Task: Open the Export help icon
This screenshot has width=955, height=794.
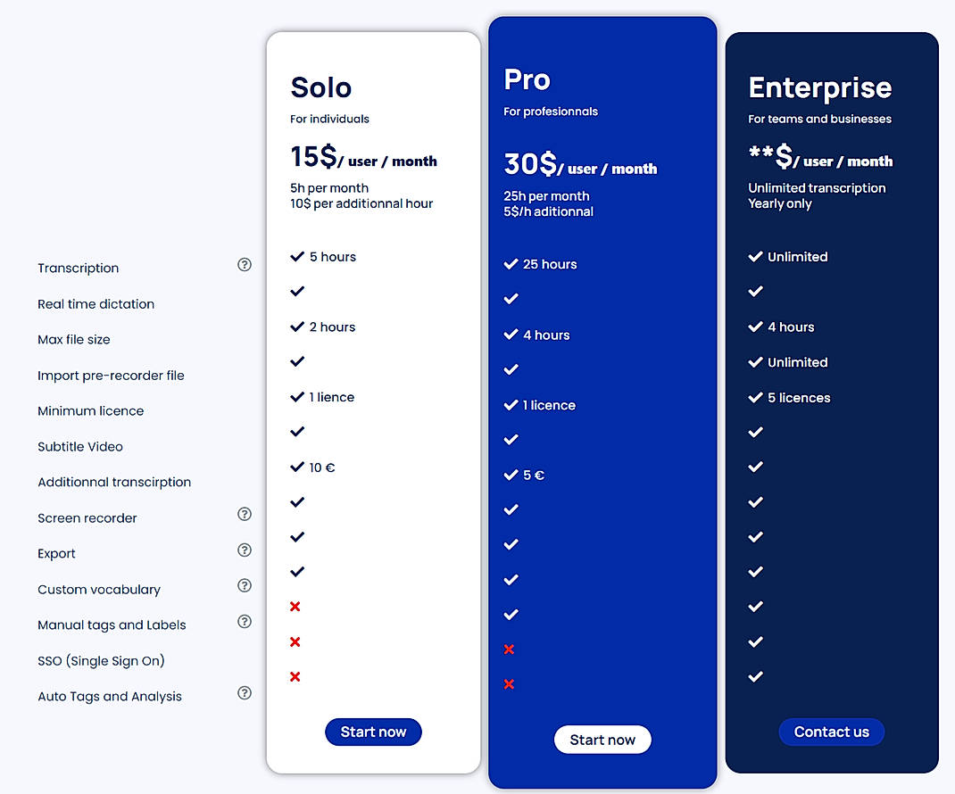Action: pos(244,550)
